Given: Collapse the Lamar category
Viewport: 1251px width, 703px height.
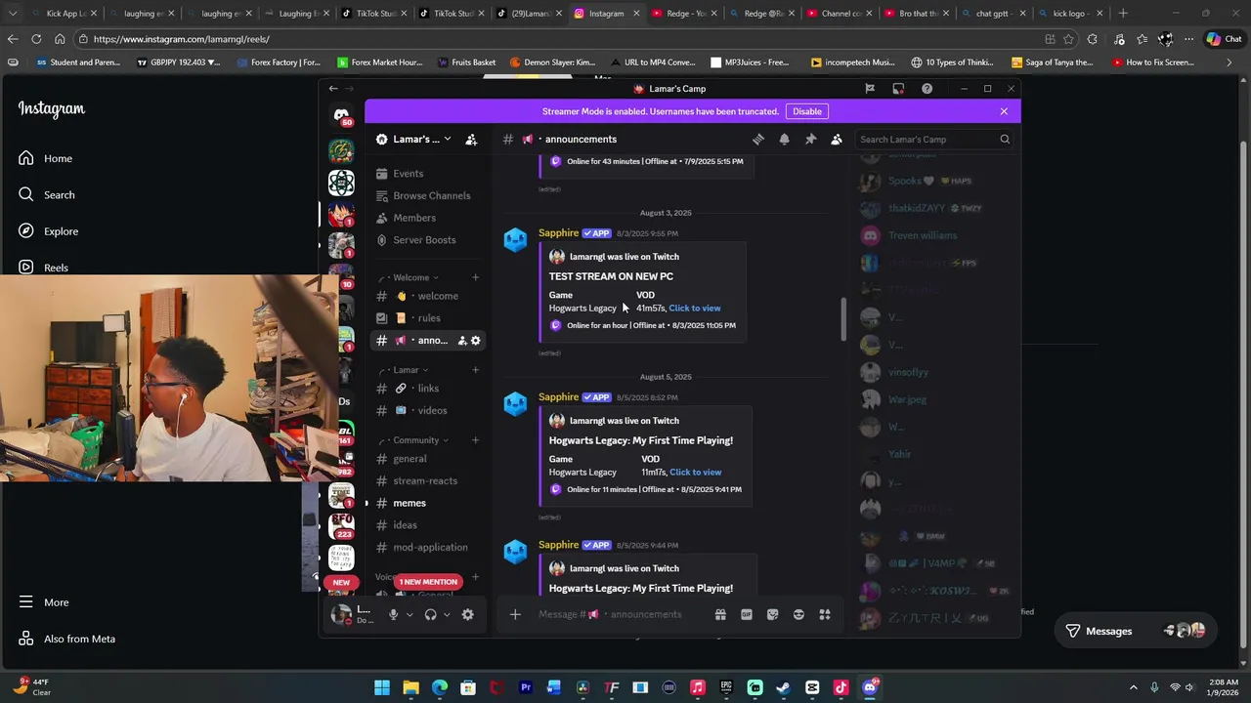Looking at the screenshot, I should 406,370.
